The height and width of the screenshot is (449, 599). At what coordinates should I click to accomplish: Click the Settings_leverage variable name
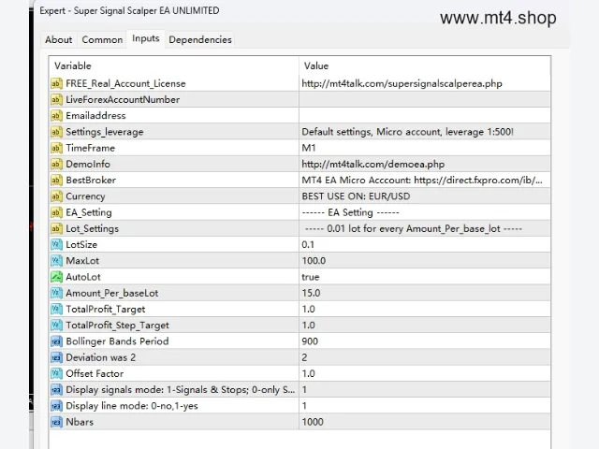coord(105,132)
